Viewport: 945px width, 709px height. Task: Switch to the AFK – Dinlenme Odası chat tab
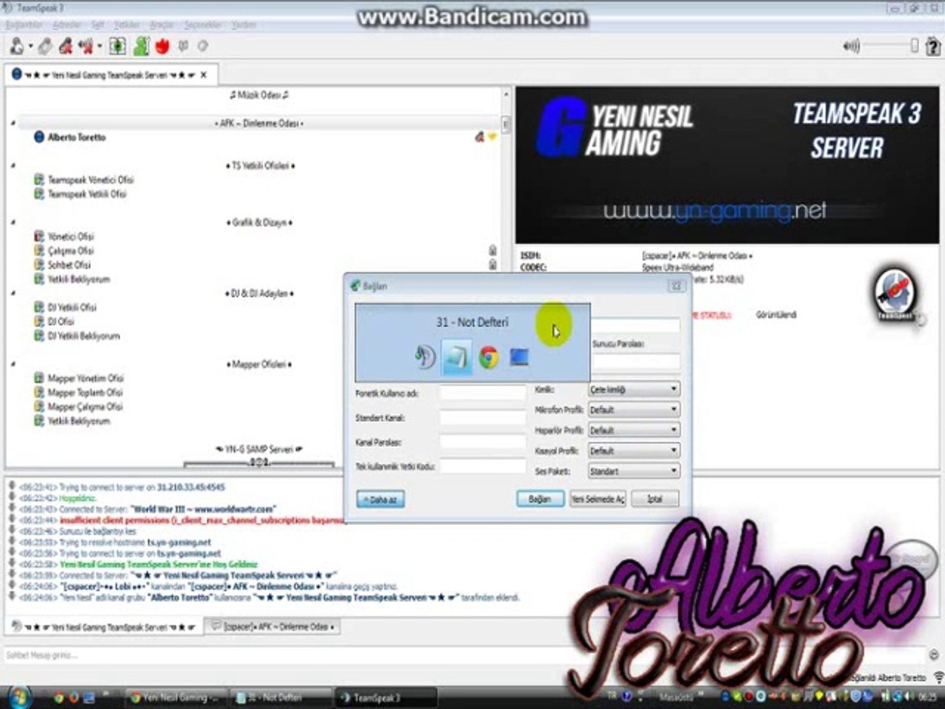coord(272,627)
